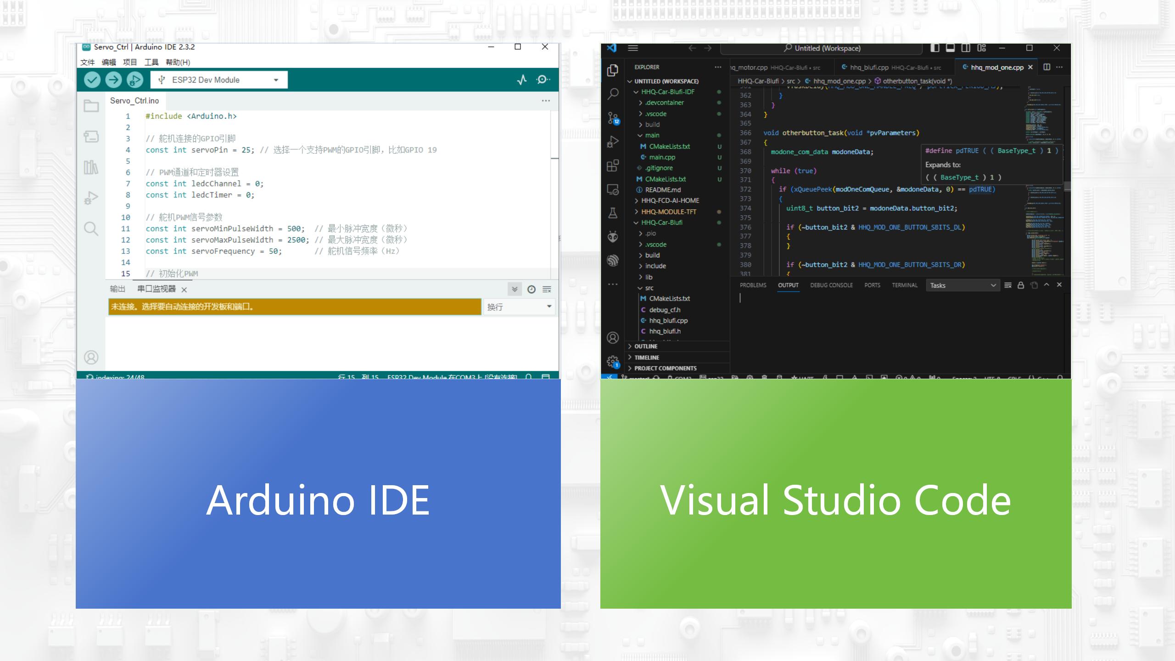Open Source Control icon with 12 badge
This screenshot has height=661, width=1175.
click(x=613, y=118)
